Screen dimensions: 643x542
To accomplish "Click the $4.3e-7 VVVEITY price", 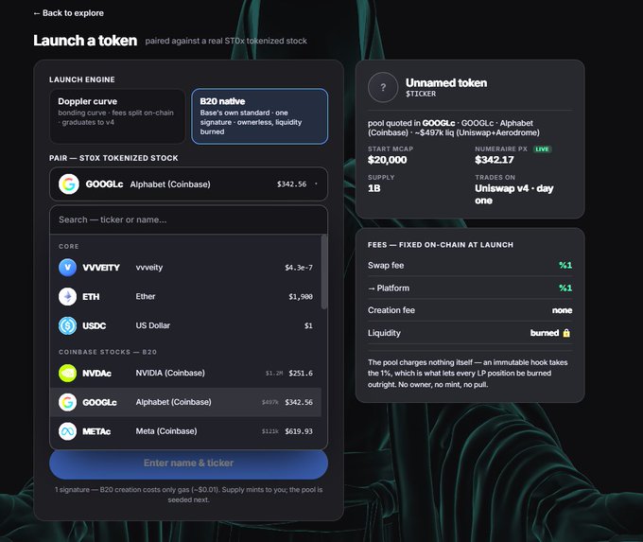I will tap(299, 268).
